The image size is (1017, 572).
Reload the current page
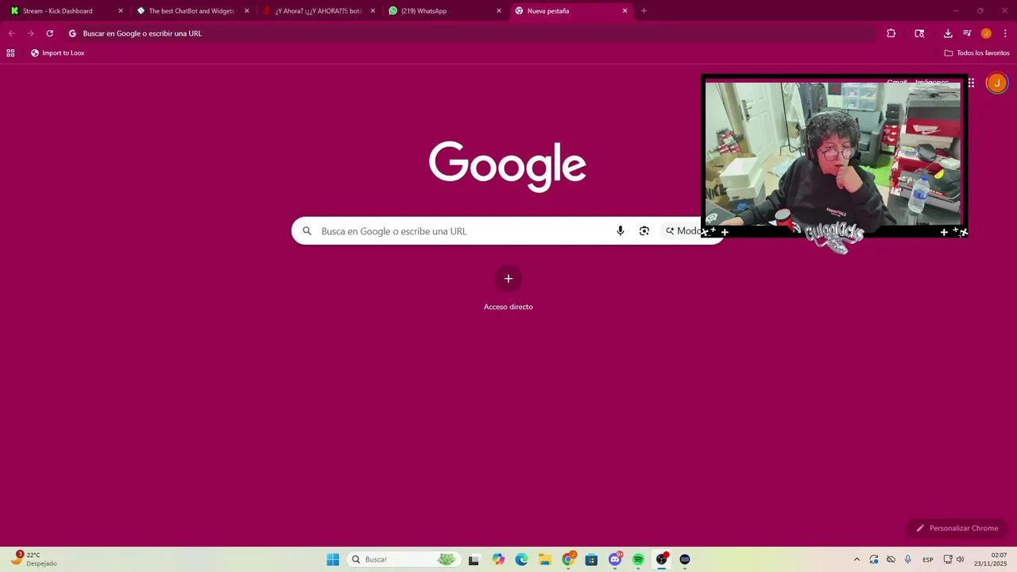[49, 33]
